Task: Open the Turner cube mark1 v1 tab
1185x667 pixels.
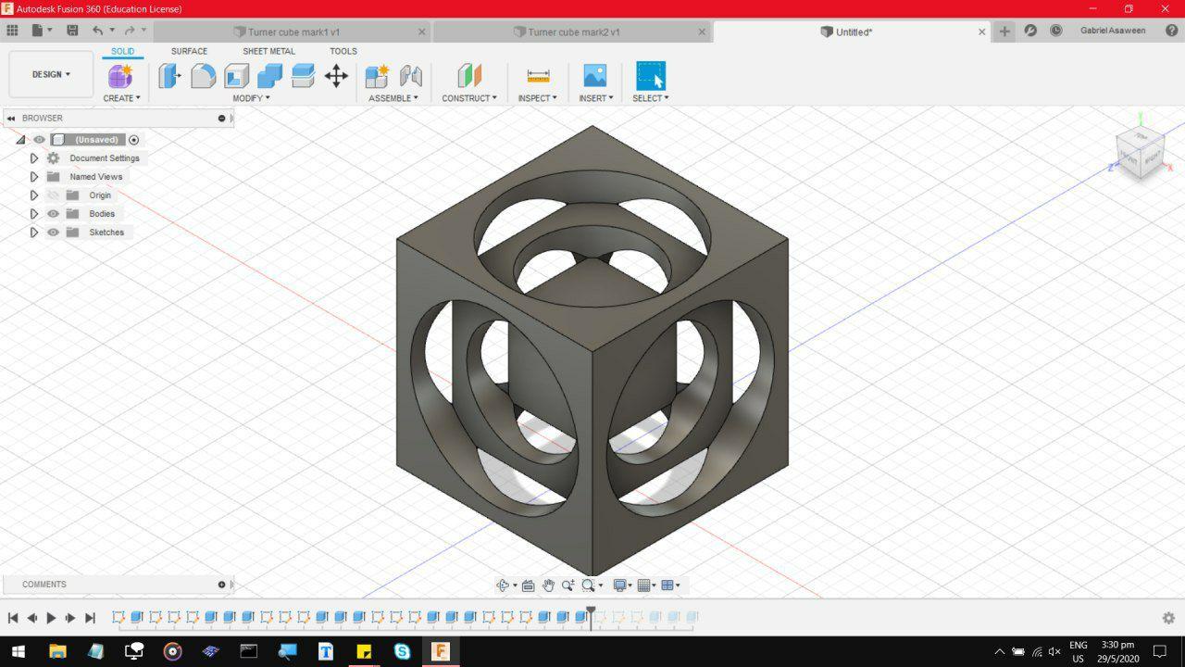Action: point(293,31)
